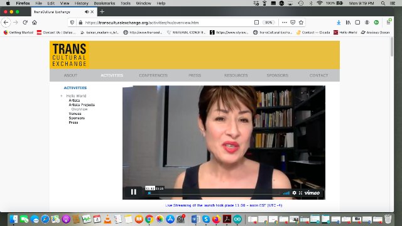The width and height of the screenshot is (402, 226).
Task: Adjust the Vimeo volume bars
Action: coord(286,193)
